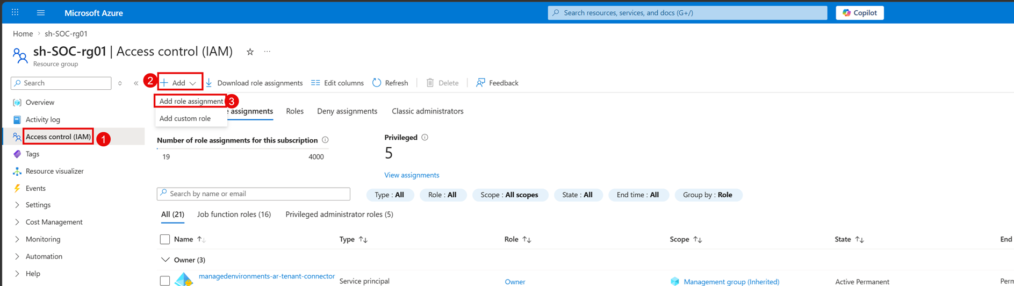
Task: Open the portal hamburger menu
Action: pyautogui.click(x=41, y=12)
